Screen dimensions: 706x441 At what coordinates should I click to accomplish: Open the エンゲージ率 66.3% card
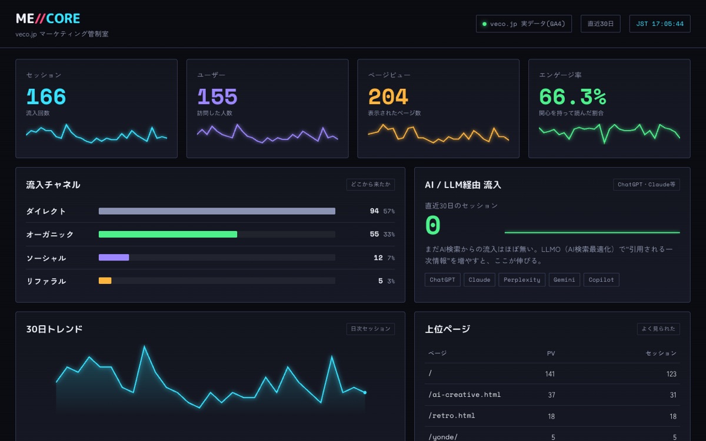pos(610,108)
